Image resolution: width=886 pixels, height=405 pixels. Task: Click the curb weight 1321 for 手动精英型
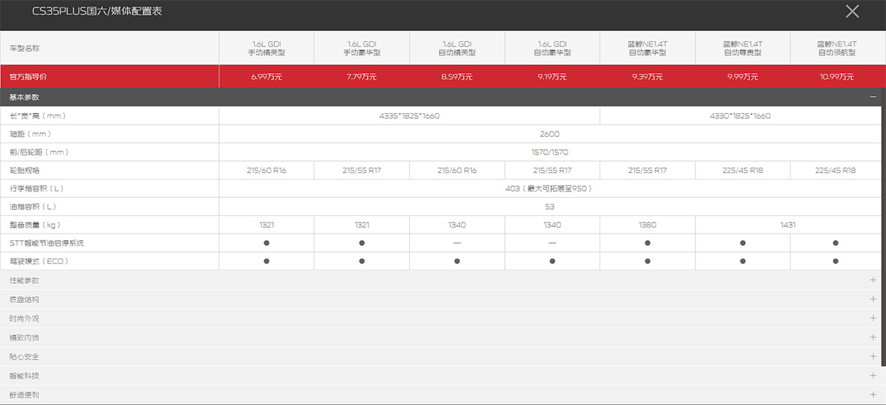267,225
